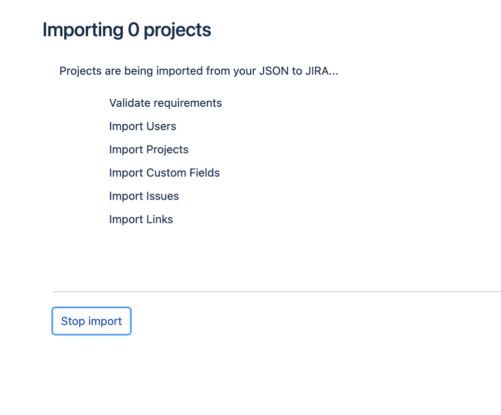Select the Import Users step

click(142, 126)
